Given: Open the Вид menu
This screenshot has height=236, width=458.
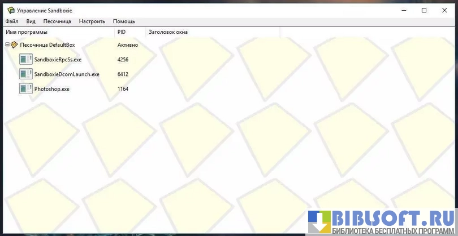Looking at the screenshot, I should point(31,21).
